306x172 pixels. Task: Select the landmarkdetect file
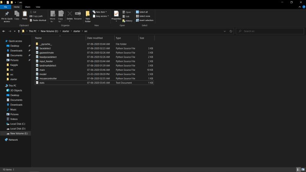(x=94, y=65)
